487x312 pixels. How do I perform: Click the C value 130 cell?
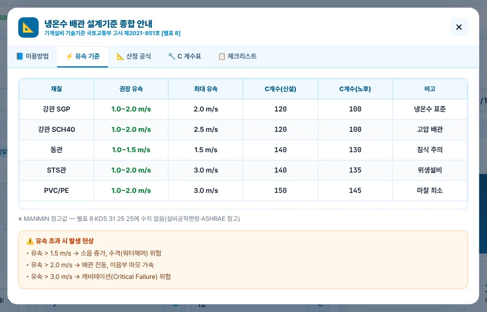click(x=355, y=150)
